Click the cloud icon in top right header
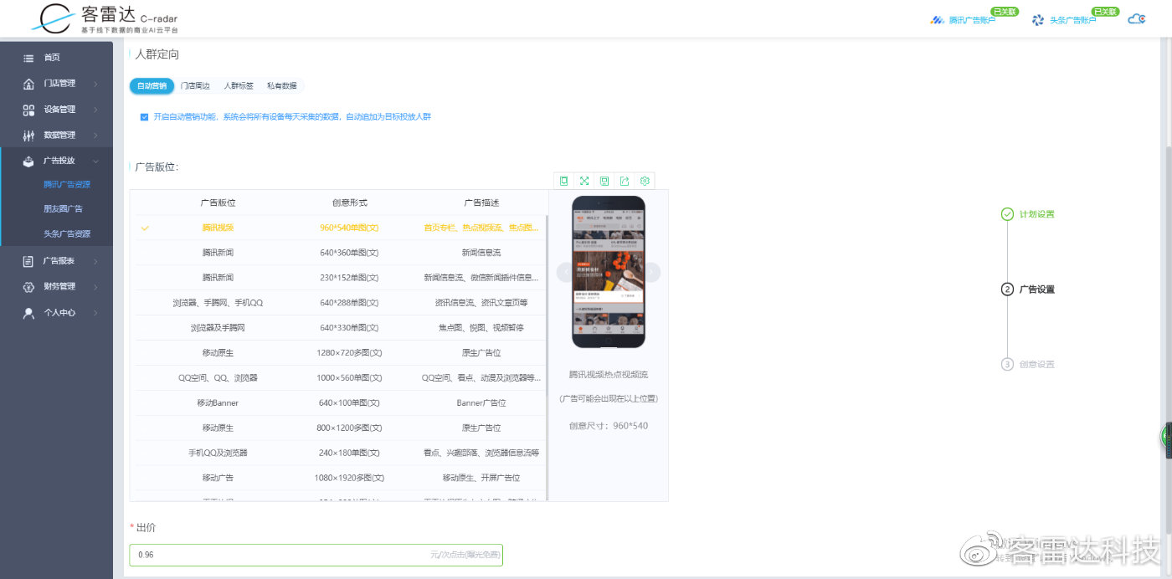Screen dimensions: 1172x579 [1136, 18]
